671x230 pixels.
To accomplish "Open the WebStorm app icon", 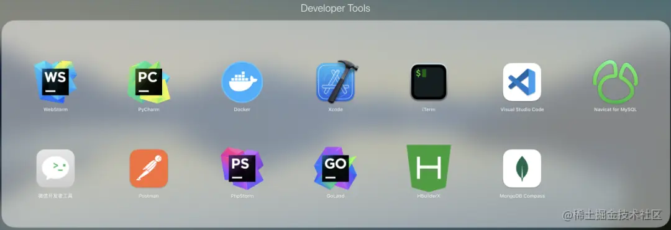I will 56,81.
